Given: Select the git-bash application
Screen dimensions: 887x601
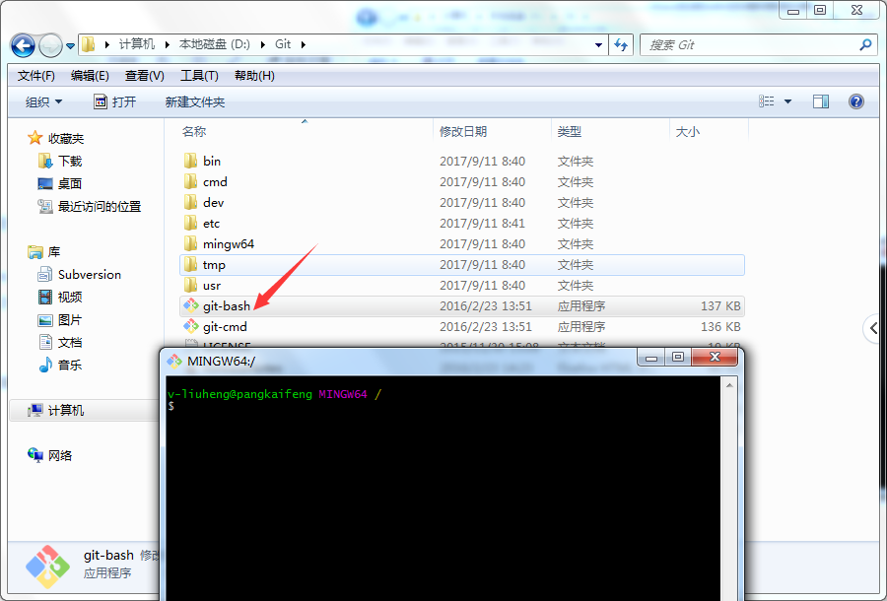Looking at the screenshot, I should 462,305.
